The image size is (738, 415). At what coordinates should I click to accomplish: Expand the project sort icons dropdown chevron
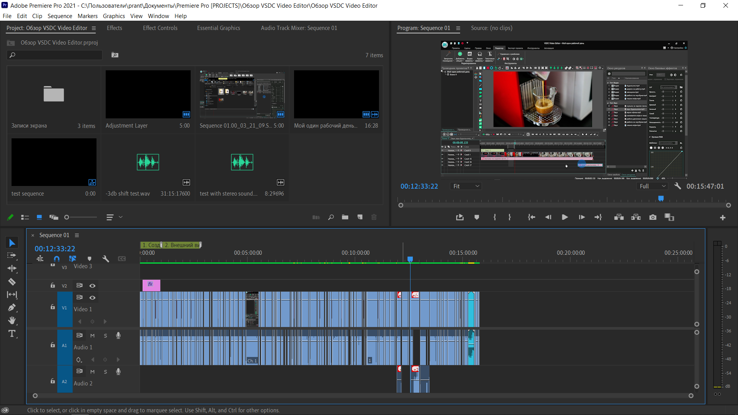121,217
